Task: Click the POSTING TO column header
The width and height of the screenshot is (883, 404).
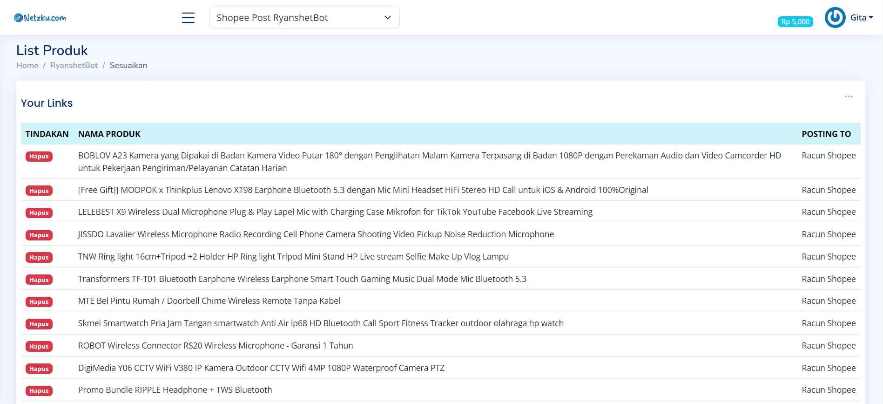Action: (826, 134)
